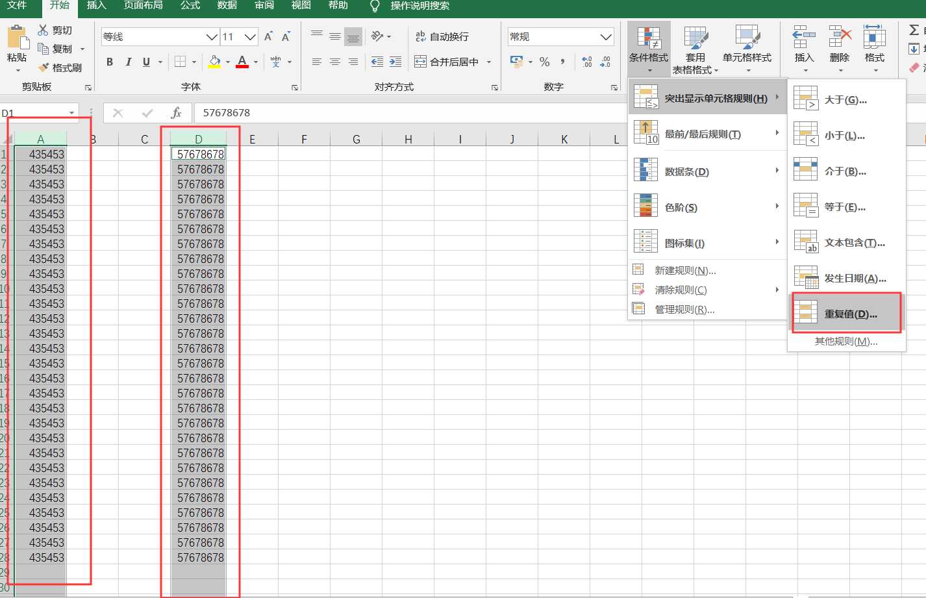The image size is (926, 598).
Task: Click the Format (格式) cells icon
Action: click(875, 38)
